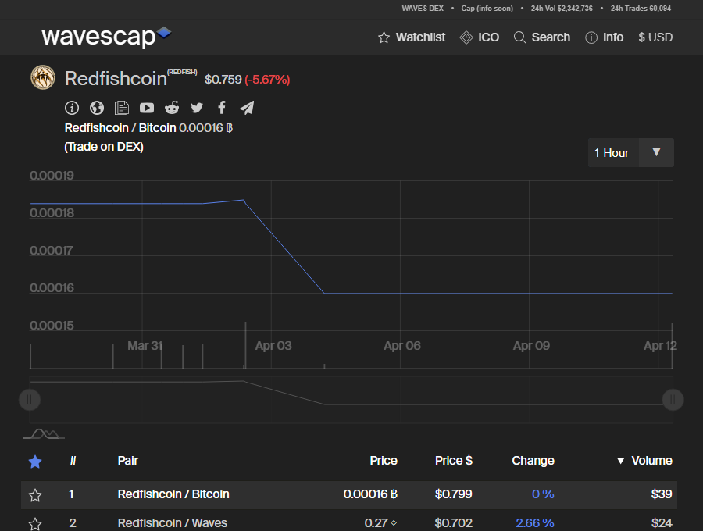This screenshot has width=703, height=531.
Task: Open the Watchlist menu item
Action: (x=420, y=37)
